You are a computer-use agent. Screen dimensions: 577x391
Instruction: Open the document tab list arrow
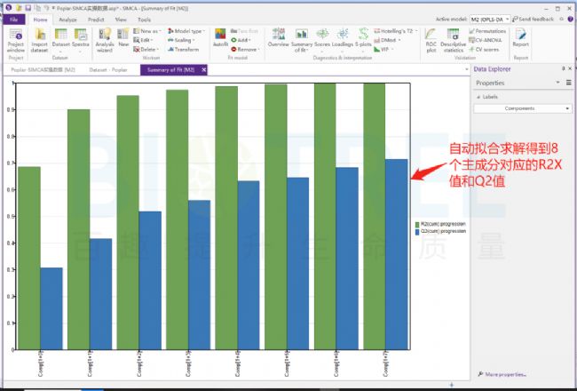pyautogui.click(x=467, y=69)
